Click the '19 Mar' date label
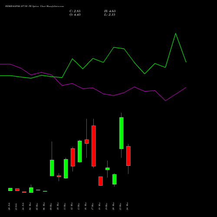 [106, 206]
